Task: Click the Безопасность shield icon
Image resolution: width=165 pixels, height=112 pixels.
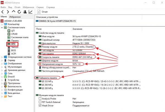Action: pyautogui.click(x=5, y=86)
